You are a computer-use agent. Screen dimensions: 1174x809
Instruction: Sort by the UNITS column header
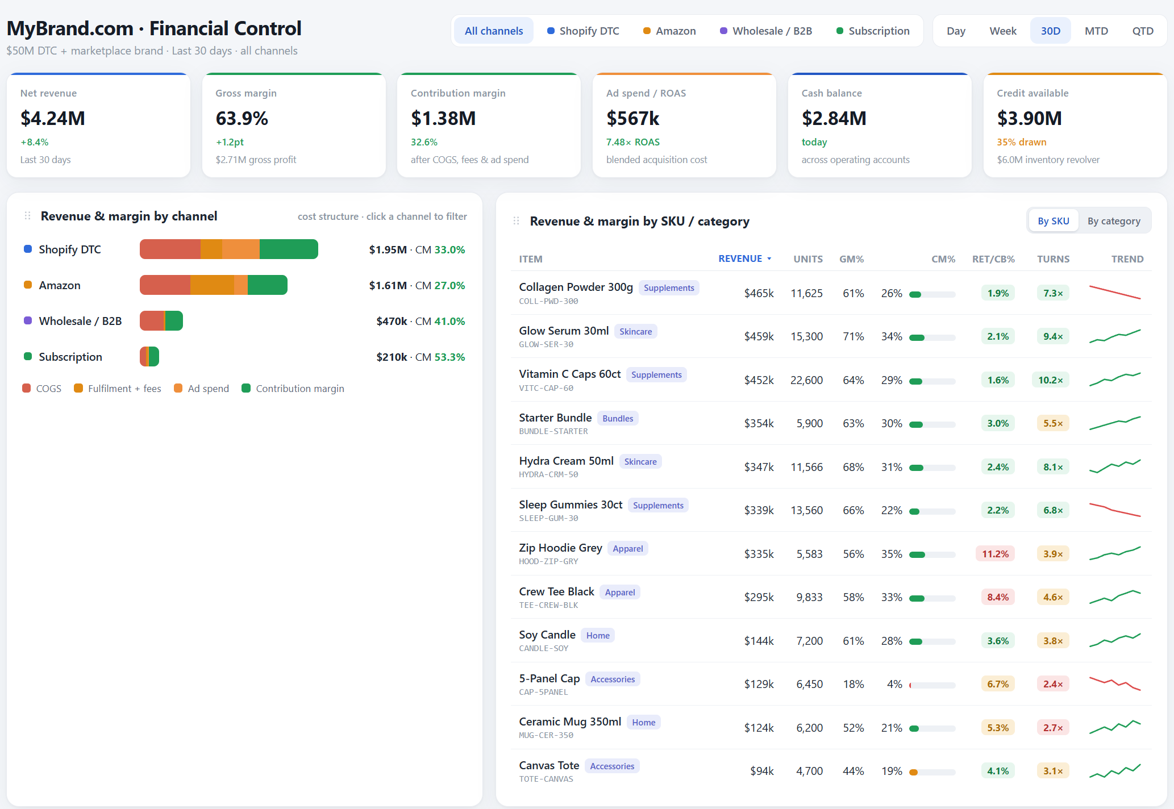pos(807,259)
